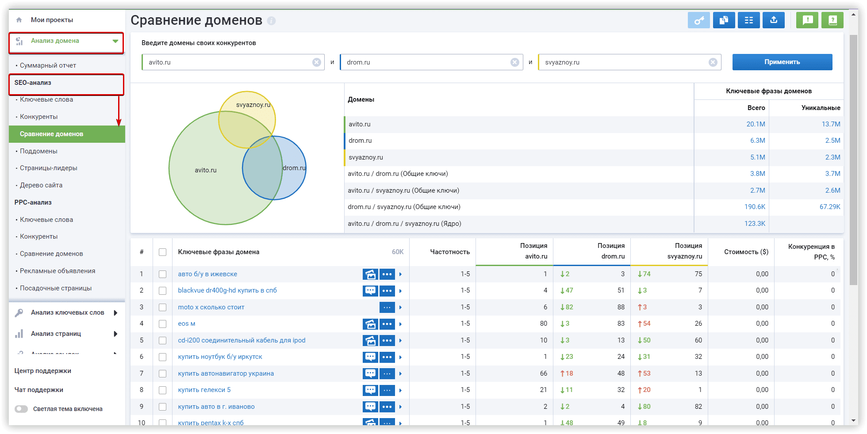
Task: Switch the Светлая тема включена toggle
Action: tap(21, 409)
